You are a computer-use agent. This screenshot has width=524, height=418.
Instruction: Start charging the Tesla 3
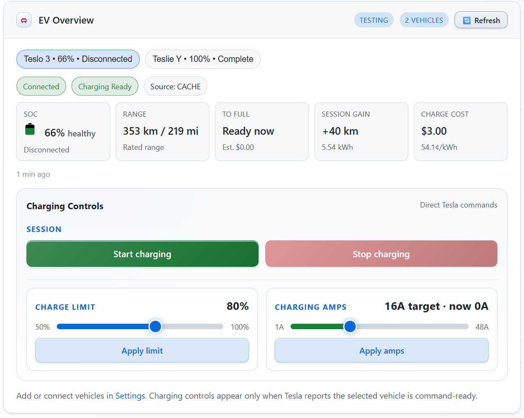coord(142,253)
